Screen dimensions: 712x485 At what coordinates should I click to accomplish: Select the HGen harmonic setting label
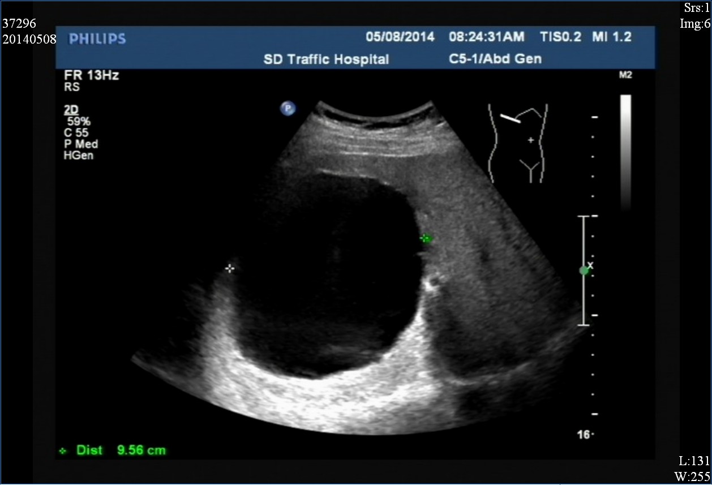[x=78, y=155]
